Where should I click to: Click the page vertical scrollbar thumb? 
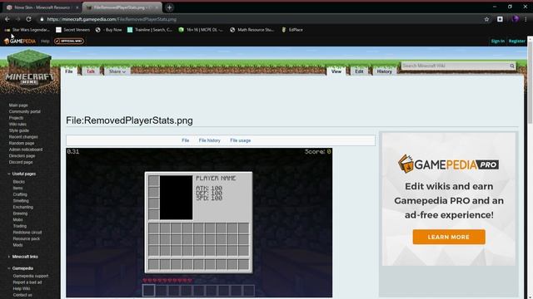pos(530,83)
